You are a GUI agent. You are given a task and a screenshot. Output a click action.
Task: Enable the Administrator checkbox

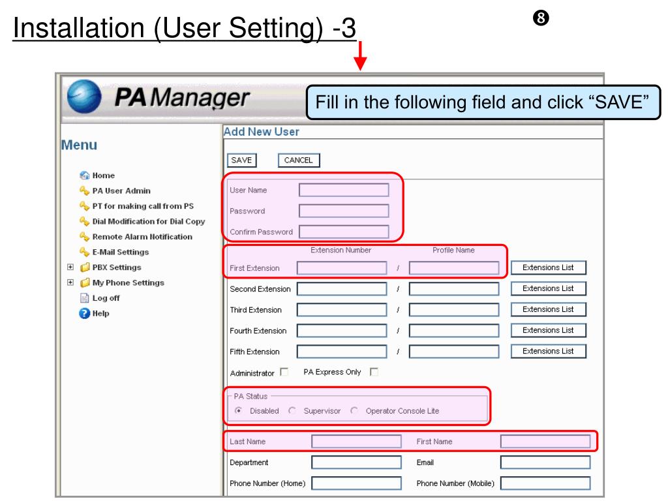pos(284,372)
